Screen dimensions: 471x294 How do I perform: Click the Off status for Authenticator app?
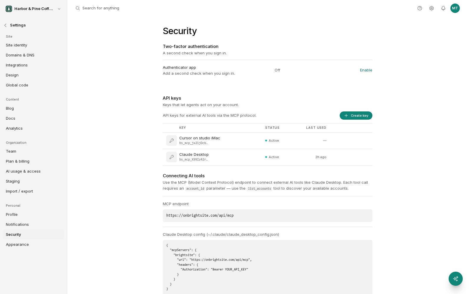tap(277, 70)
